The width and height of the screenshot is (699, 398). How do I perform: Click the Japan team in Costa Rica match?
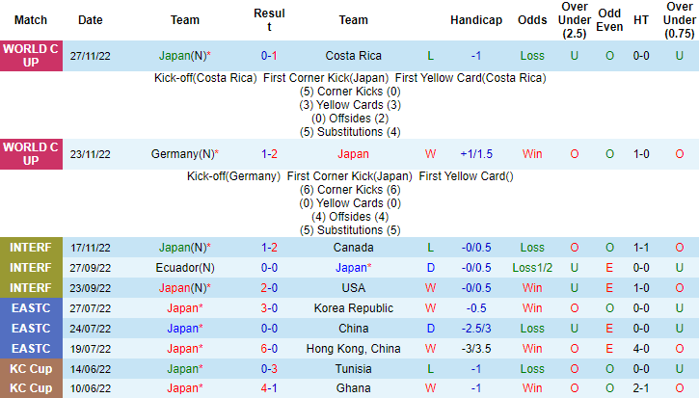pyautogui.click(x=185, y=56)
